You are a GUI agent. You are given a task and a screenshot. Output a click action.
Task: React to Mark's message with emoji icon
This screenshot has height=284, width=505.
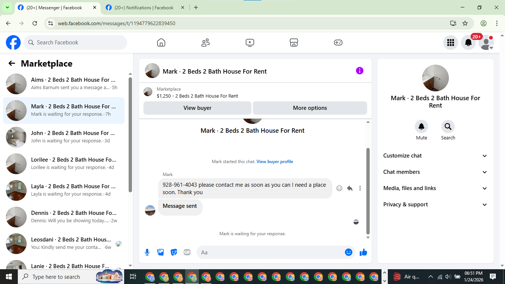pyautogui.click(x=339, y=188)
